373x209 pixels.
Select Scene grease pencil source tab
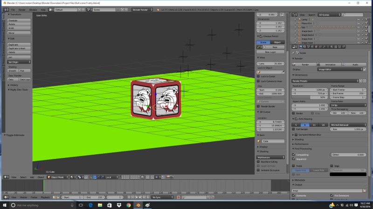coord(263,42)
